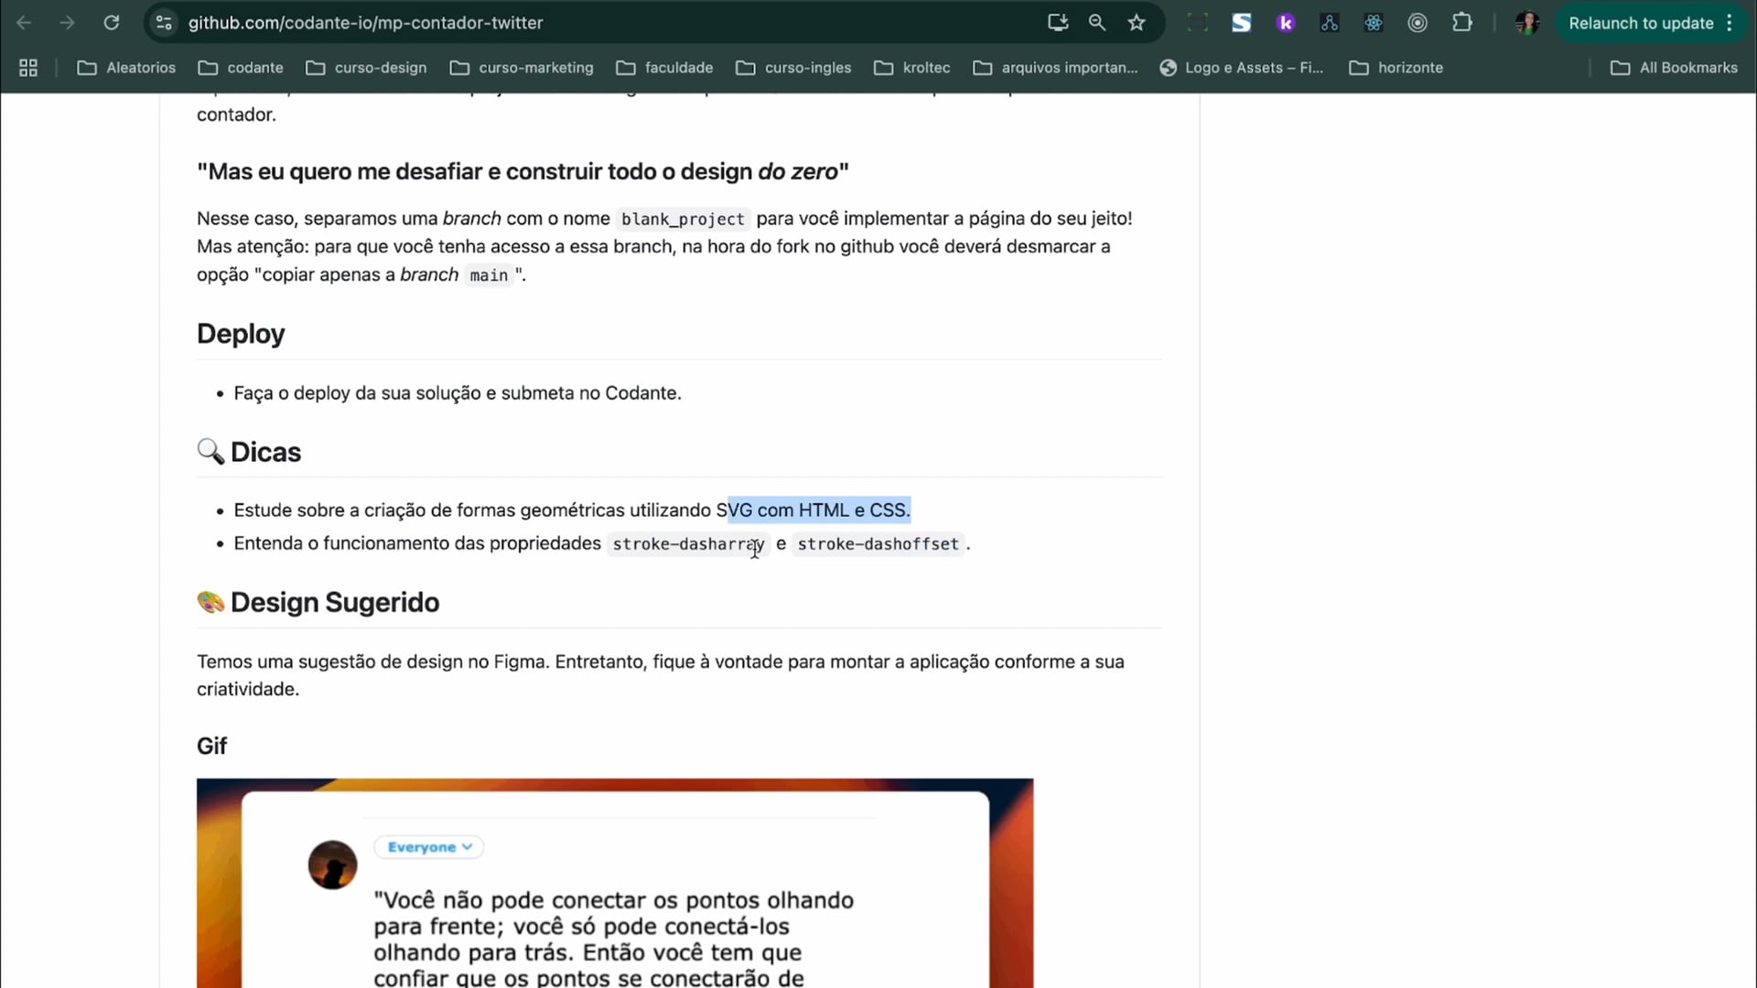Bookmark page with star icon
Viewport: 1757px width, 988px height.
[1137, 23]
